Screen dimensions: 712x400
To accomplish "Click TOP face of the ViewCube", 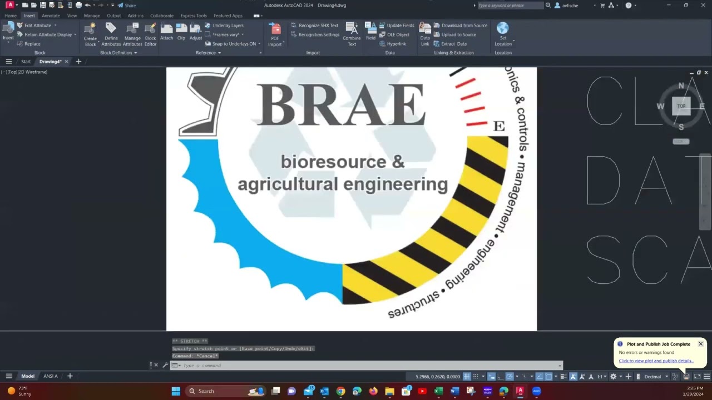I will tap(681, 106).
